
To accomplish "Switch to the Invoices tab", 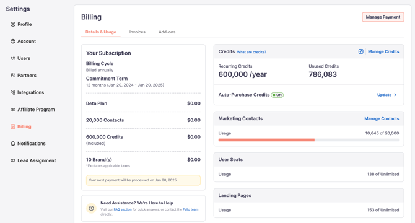I will (x=137, y=32).
